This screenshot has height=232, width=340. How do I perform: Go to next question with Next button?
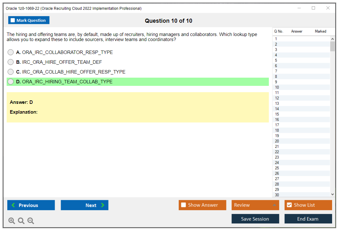click(84, 205)
